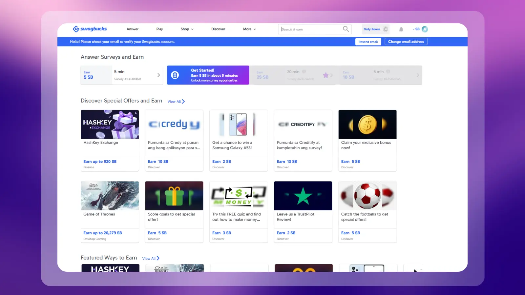Viewport: 525px width, 295px height.
Task: View All special offers link
Action: [x=176, y=102]
